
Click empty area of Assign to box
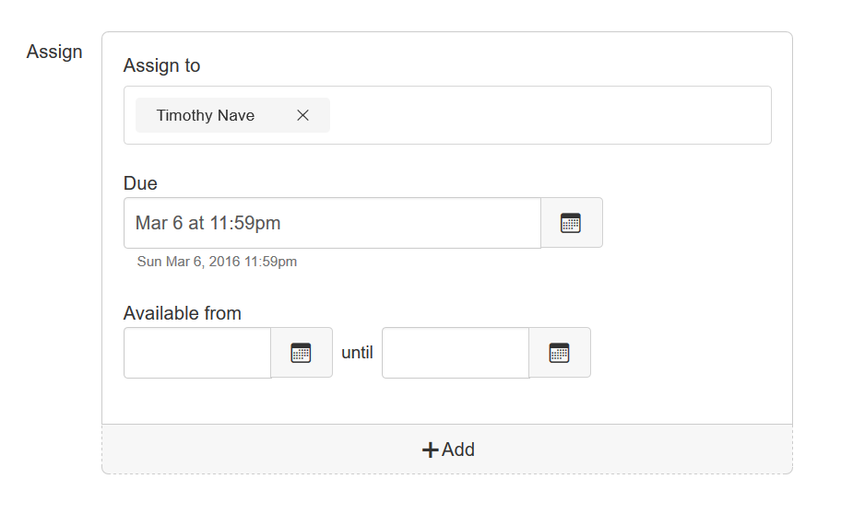pos(550,115)
